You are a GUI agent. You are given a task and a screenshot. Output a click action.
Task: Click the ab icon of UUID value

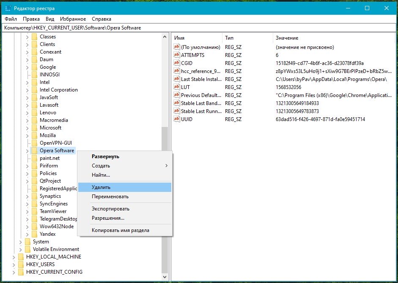click(x=177, y=119)
